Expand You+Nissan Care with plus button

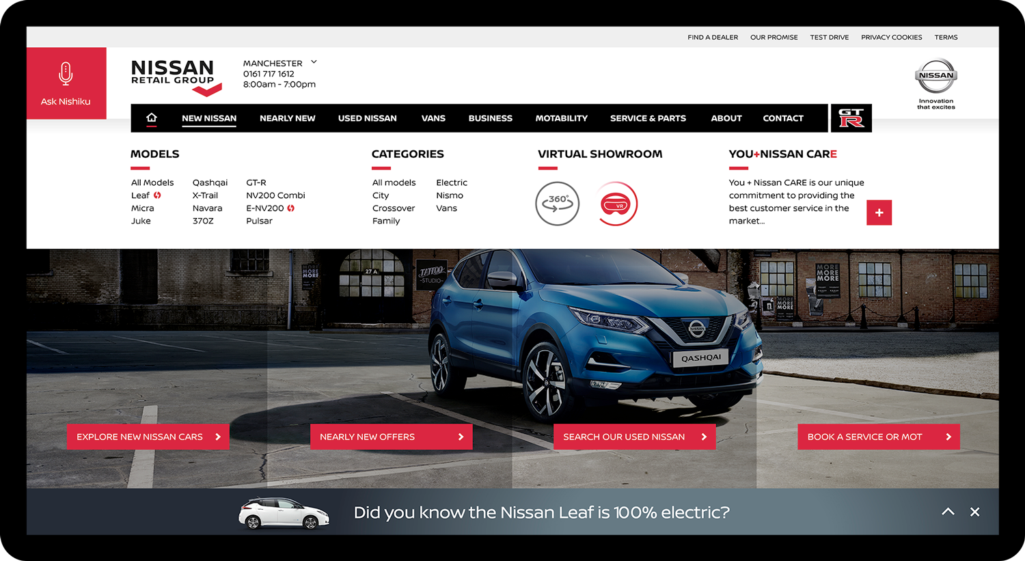click(879, 213)
